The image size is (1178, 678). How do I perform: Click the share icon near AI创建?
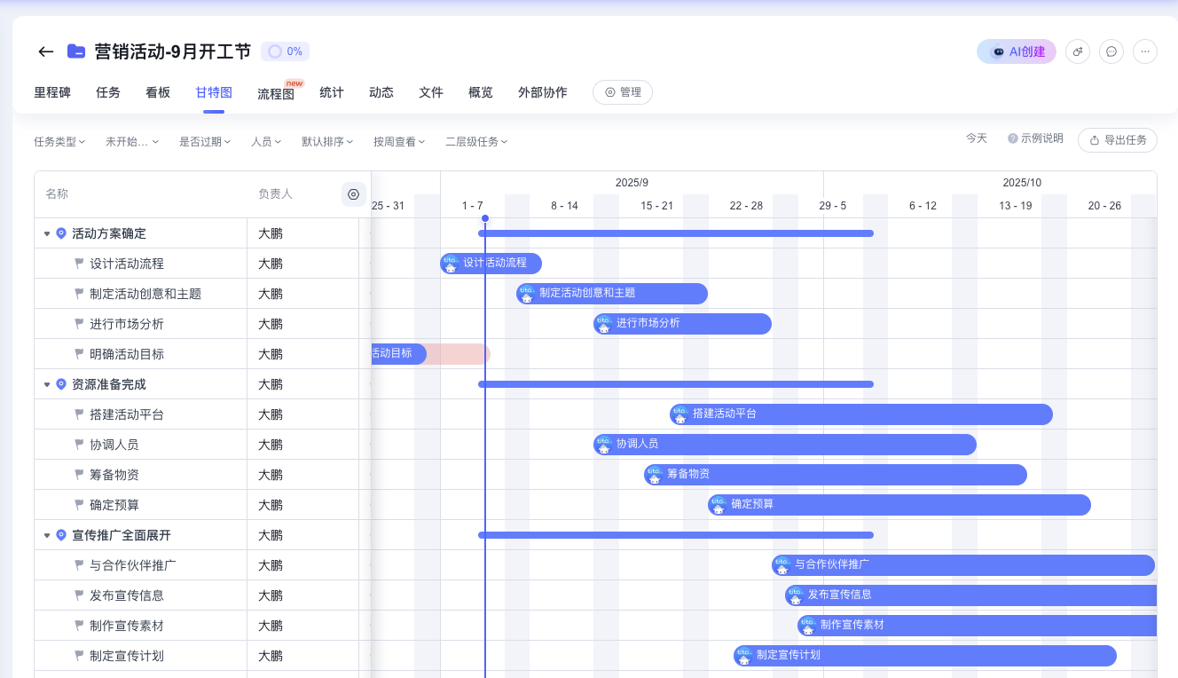(x=1077, y=51)
